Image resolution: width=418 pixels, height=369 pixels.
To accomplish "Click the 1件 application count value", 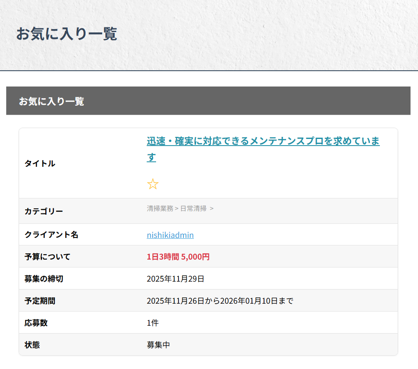I will pyautogui.click(x=153, y=323).
